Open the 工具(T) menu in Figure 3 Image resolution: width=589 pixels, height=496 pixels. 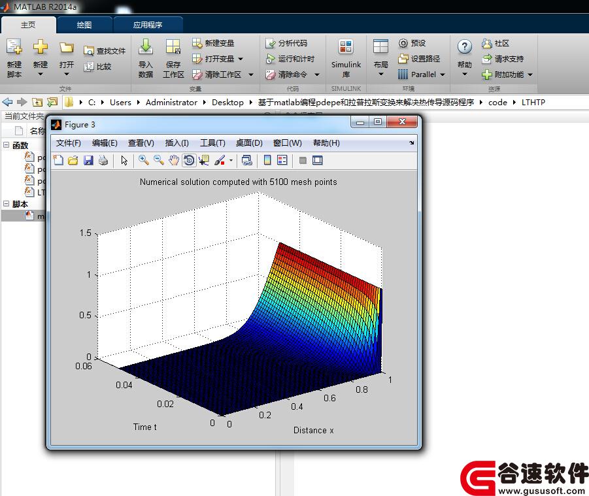212,143
